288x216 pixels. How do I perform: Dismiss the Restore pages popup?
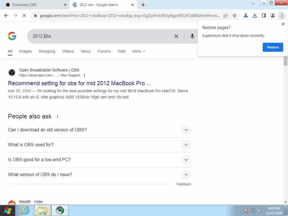click(283, 24)
